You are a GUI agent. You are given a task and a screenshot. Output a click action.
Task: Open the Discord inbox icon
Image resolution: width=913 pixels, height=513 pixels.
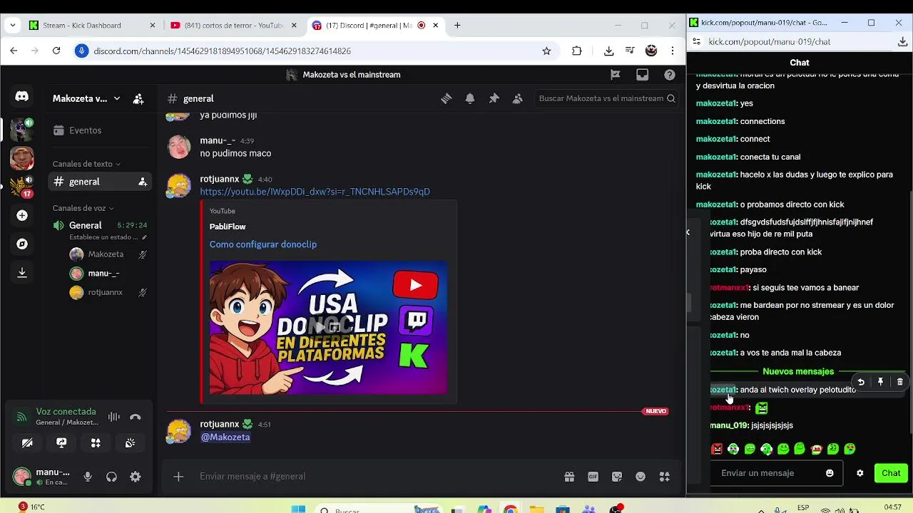[x=642, y=74]
